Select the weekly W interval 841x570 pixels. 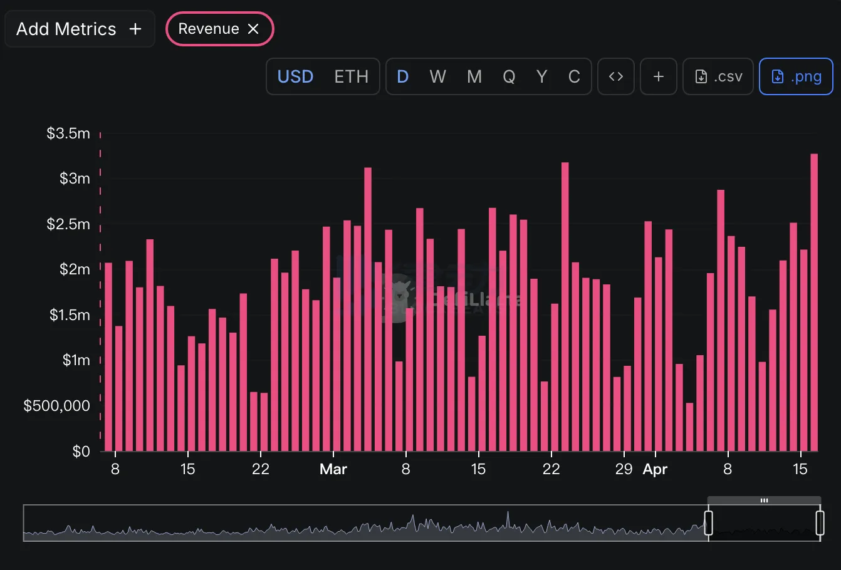pyautogui.click(x=438, y=76)
